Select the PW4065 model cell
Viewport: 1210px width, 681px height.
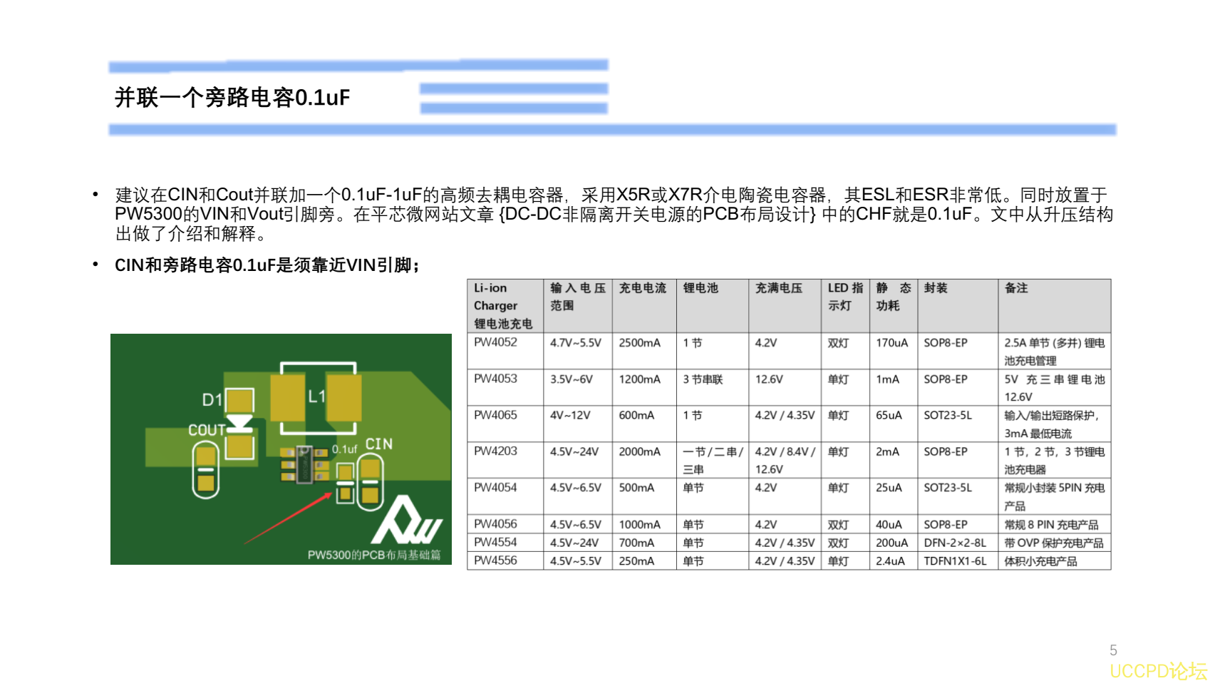(x=494, y=416)
